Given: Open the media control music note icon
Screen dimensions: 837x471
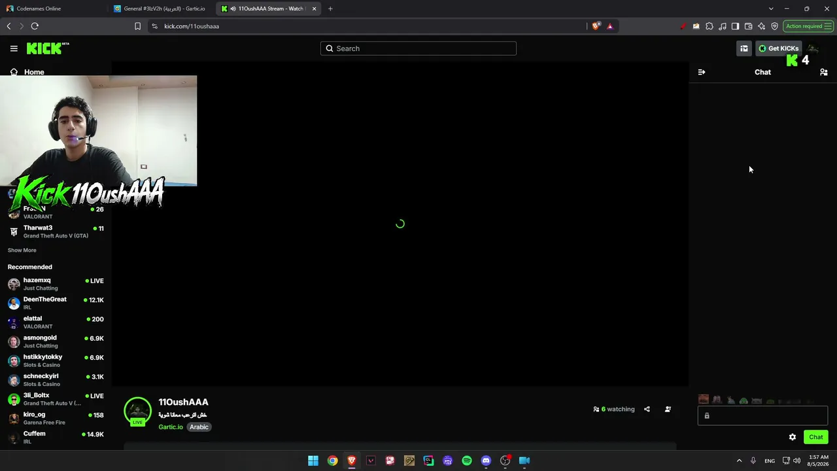Looking at the screenshot, I should tap(723, 26).
